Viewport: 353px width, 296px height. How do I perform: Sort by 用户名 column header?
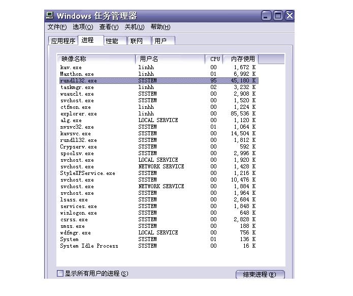coord(170,59)
